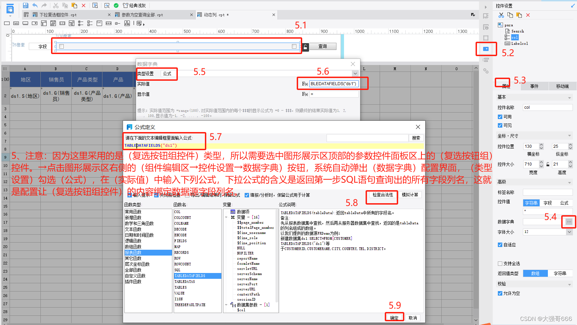Collapse the 校验 section
Image resolution: width=577 pixels, height=325 pixels.
pyautogui.click(x=569, y=284)
